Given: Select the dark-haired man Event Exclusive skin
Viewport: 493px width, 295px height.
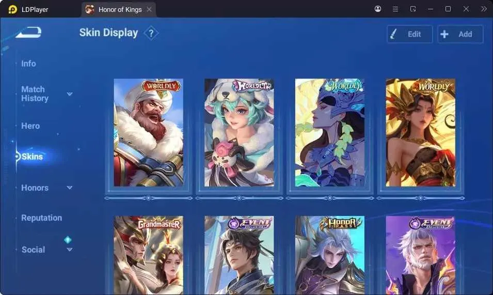Looking at the screenshot, I should point(239,255).
